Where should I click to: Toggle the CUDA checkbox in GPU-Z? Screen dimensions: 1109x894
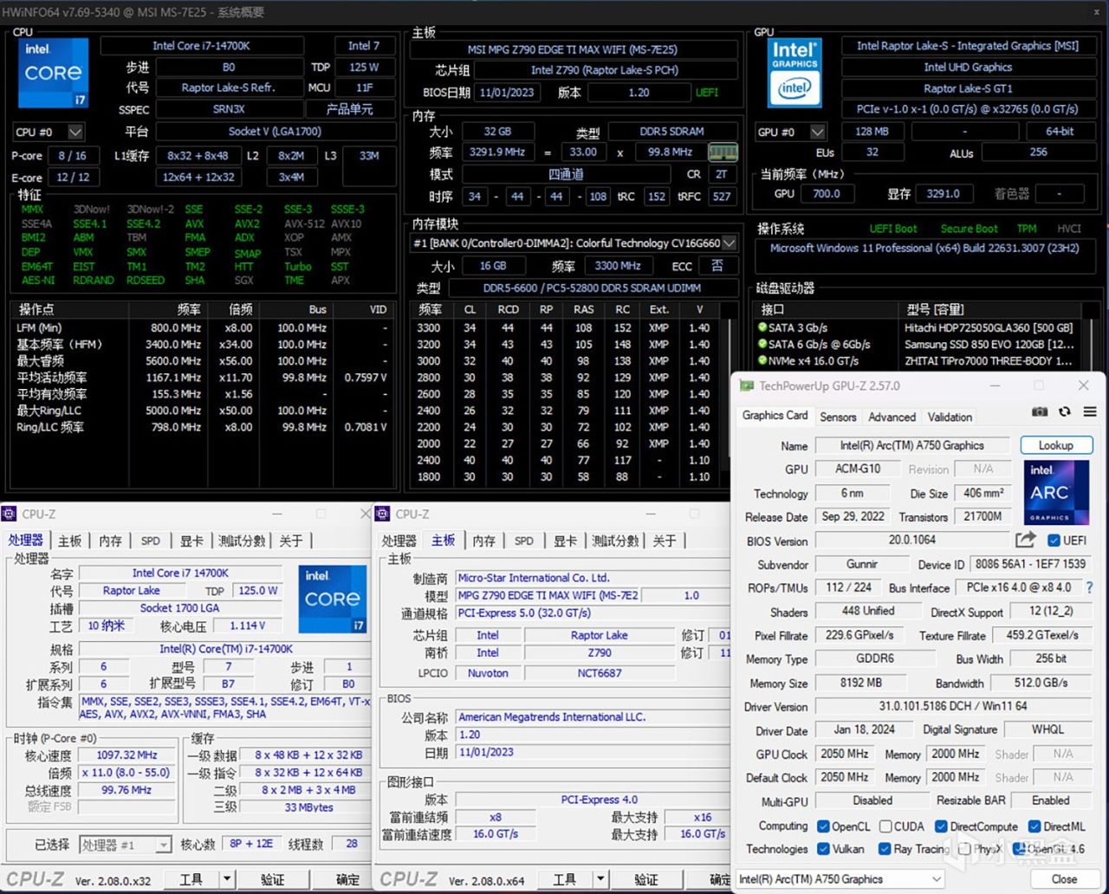(x=885, y=826)
